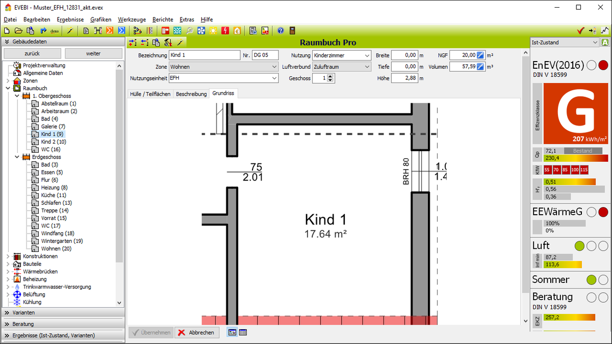Open the Volumen calculator edit icon

[480, 66]
